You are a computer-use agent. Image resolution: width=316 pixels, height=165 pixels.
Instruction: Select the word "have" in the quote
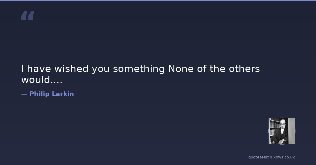39,69
